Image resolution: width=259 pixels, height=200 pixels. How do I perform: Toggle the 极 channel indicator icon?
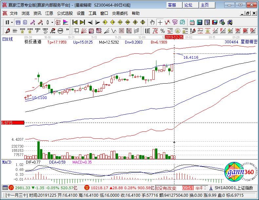point(58,22)
